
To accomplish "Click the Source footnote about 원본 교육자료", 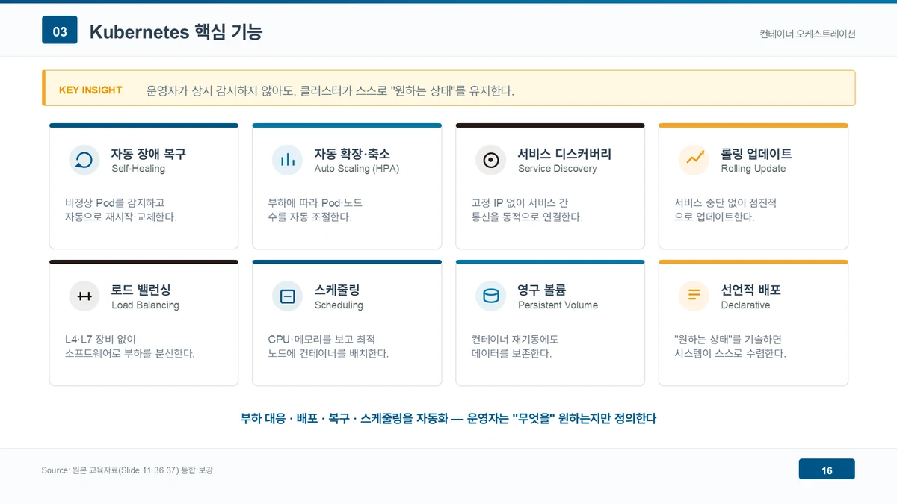I will 127,470.
